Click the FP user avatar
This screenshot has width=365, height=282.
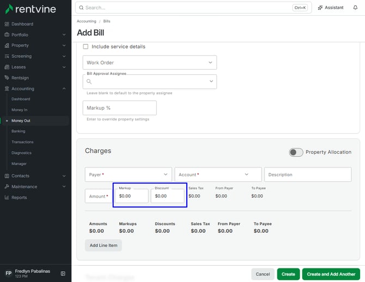9,273
